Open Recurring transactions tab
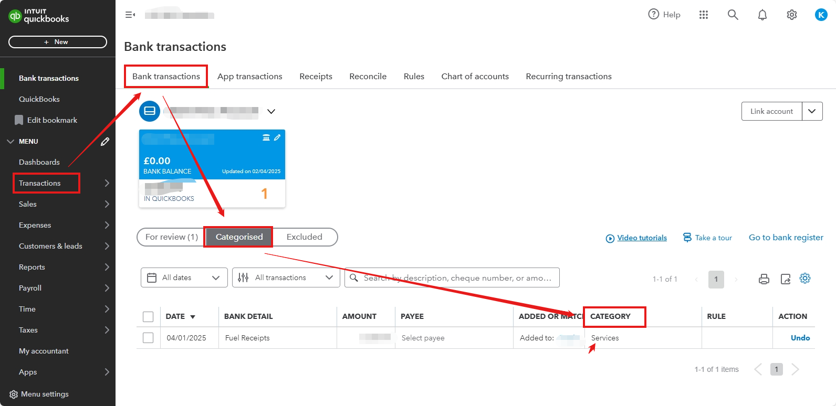 coord(569,77)
